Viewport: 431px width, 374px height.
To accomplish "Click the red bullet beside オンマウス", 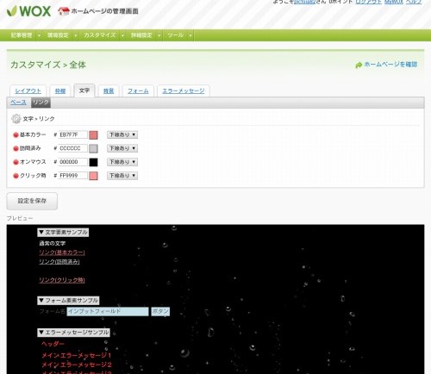I will (16, 162).
